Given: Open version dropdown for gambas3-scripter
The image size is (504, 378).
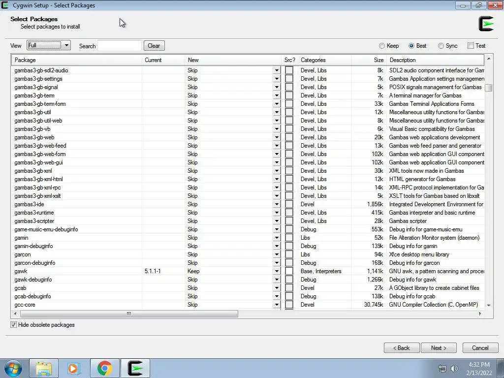Looking at the screenshot, I should (277, 221).
